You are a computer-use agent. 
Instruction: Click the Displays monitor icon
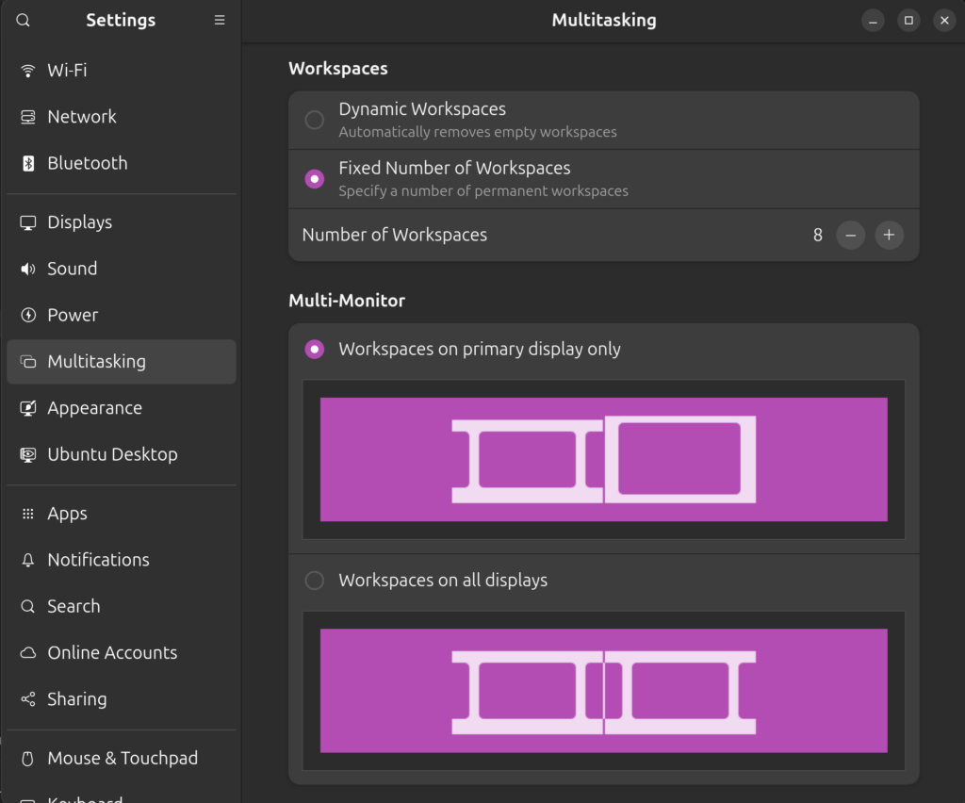(x=28, y=222)
